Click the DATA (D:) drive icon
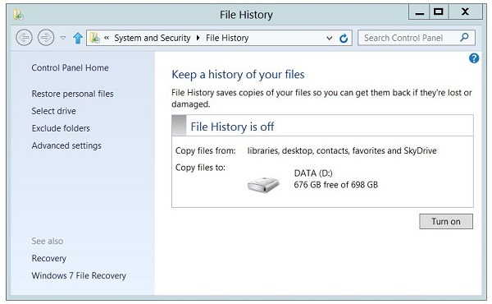 point(263,185)
